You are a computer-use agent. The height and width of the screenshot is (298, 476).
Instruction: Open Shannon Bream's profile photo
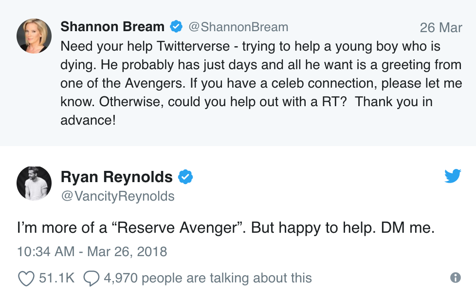[x=34, y=36]
